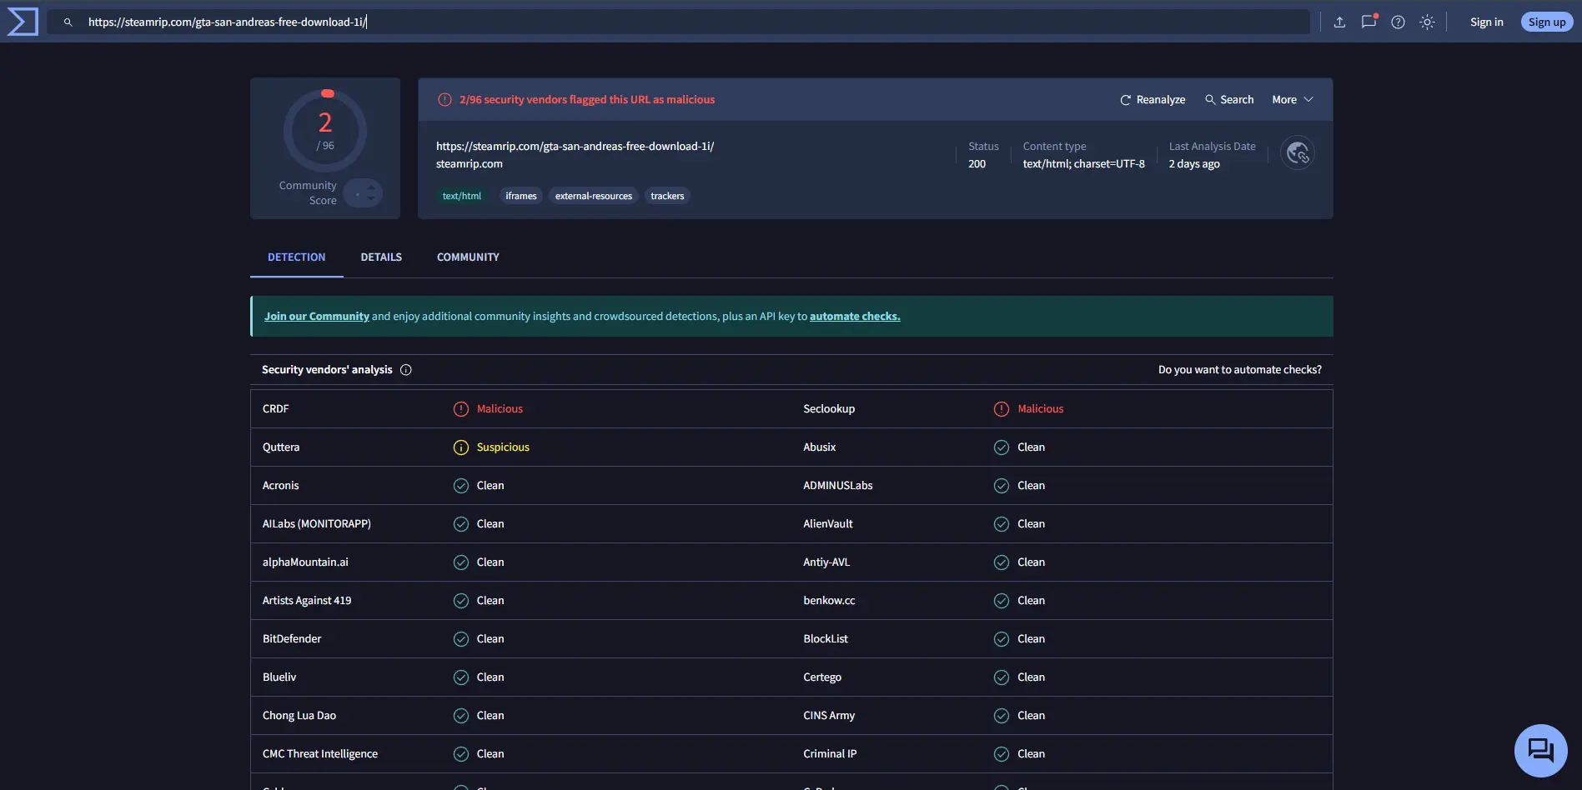Click the community score gauge showing 2/96
1582x790 pixels.
pos(325,131)
